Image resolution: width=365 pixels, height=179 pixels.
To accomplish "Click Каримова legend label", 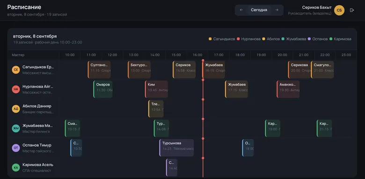I will tap(343, 39).
